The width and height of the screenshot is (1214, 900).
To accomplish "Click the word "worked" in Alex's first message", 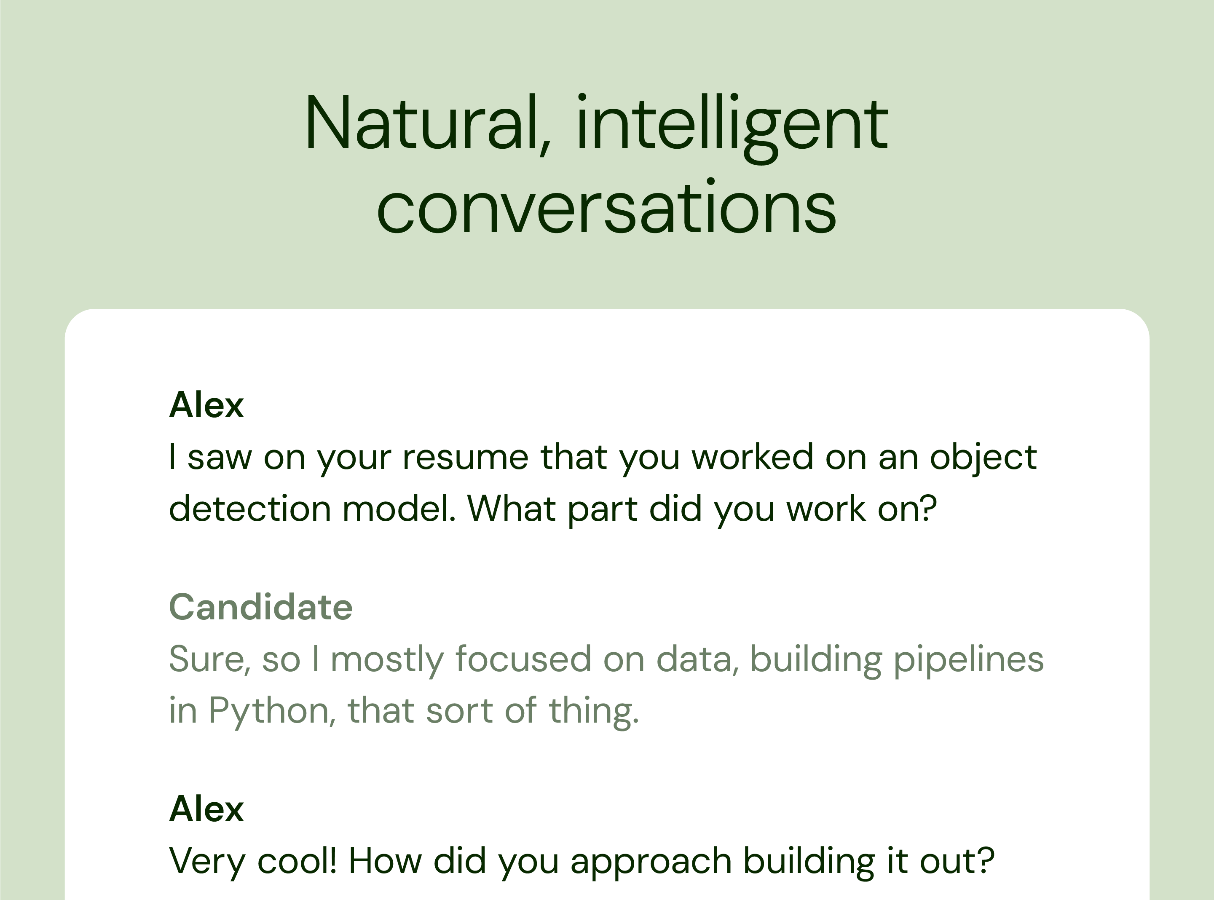I will [753, 457].
